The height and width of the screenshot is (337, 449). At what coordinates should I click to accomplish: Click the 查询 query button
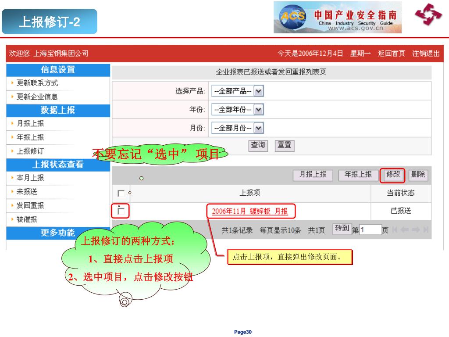(258, 145)
